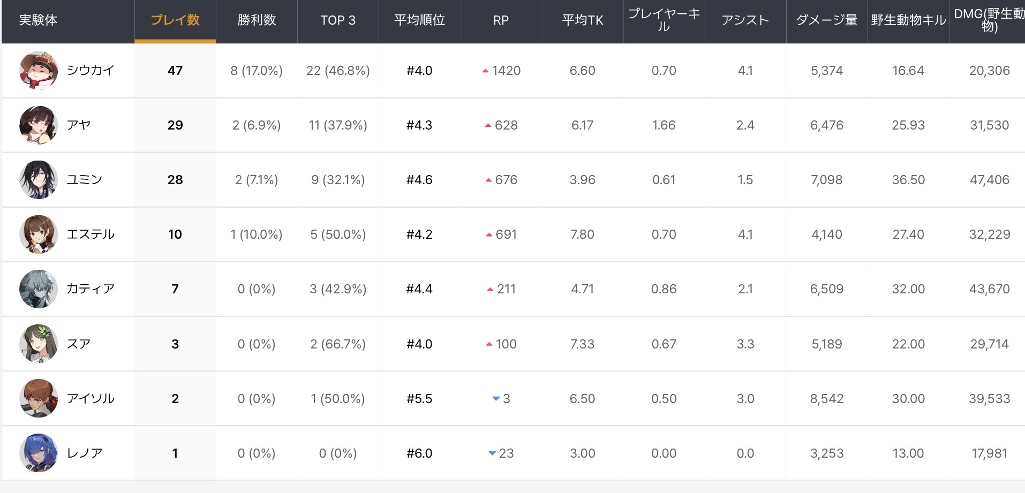Sort by the 平均TK column header
The width and height of the screenshot is (1025, 493).
coord(582,20)
